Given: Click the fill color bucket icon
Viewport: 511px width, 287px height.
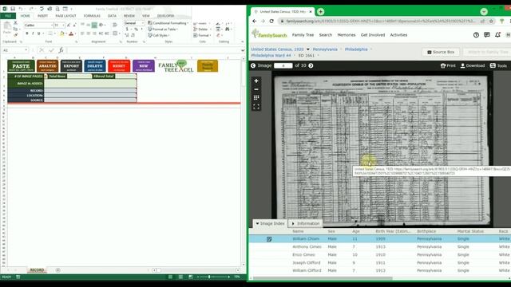Looking at the screenshot, I should pyautogui.click(x=62, y=33).
